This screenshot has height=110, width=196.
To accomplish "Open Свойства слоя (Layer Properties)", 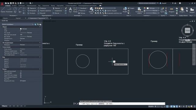I will click(x=91, y=10).
